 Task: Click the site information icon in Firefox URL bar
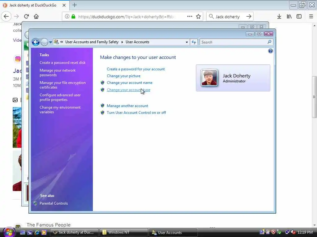click(x=67, y=17)
